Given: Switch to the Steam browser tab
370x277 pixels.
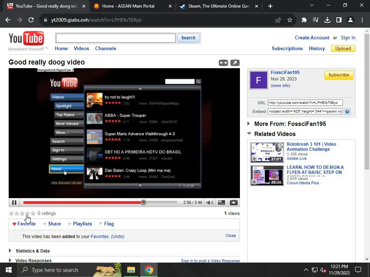Looking at the screenshot, I should click(x=219, y=6).
